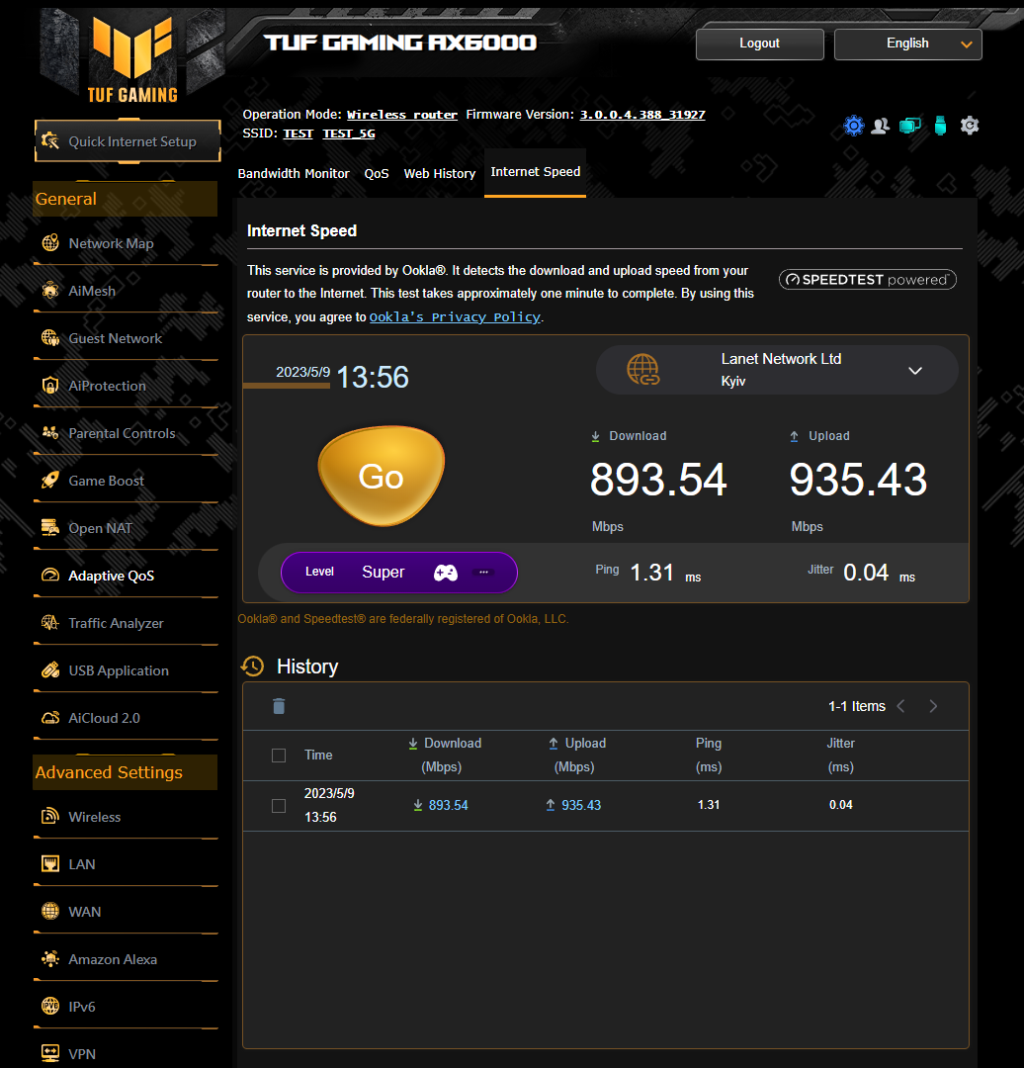The height and width of the screenshot is (1068, 1024).
Task: Switch to Bandwidth Monitor tab
Action: coord(294,174)
